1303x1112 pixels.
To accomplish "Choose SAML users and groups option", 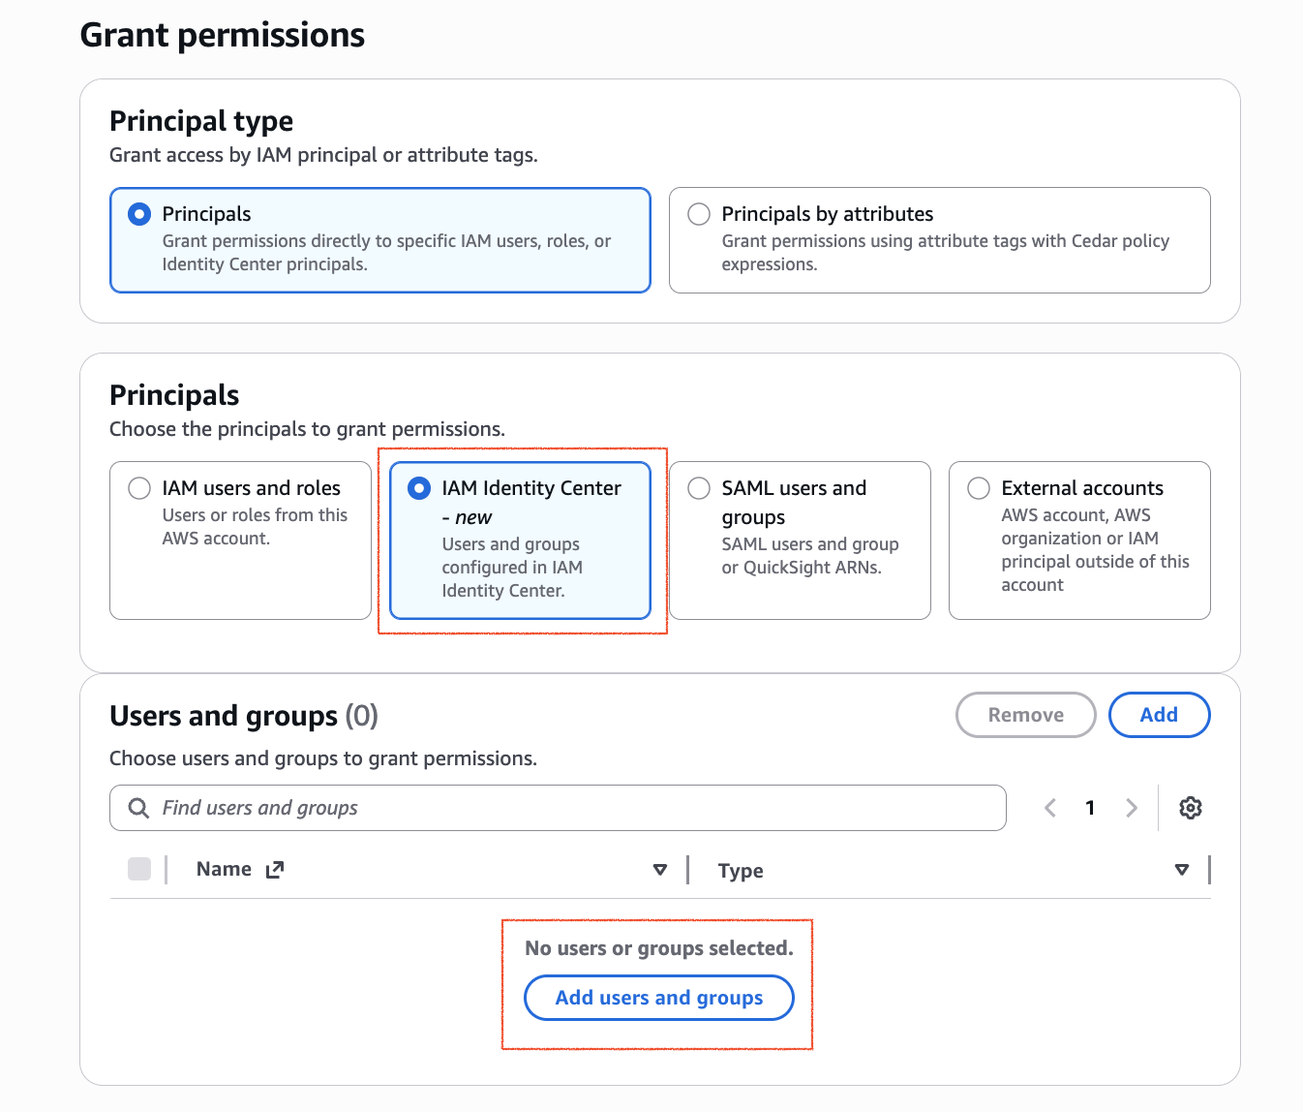I will point(800,541).
